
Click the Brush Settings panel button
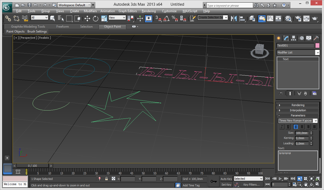coord(37,31)
